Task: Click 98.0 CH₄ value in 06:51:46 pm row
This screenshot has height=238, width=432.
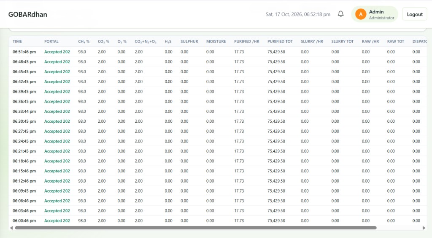Action: (82, 52)
